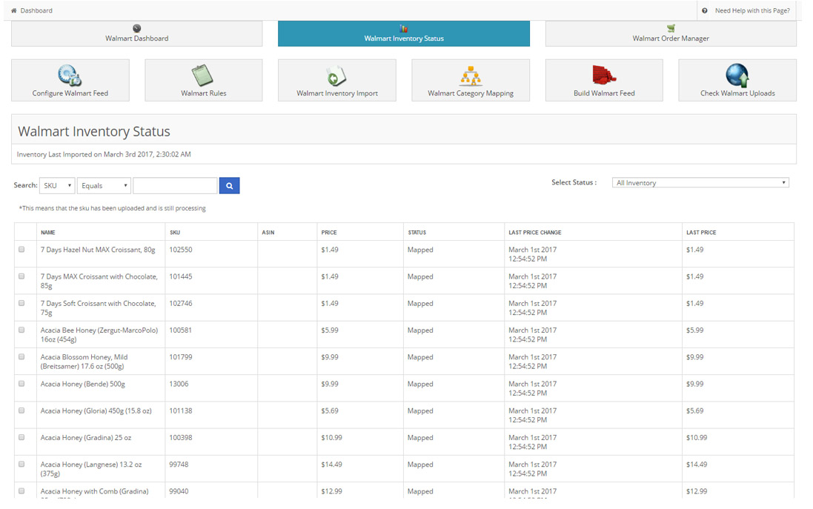Open Walmart Rules page
The height and width of the screenshot is (509, 813).
[x=203, y=80]
